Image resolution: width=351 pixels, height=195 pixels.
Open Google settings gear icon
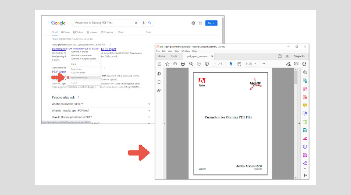[x=193, y=23]
